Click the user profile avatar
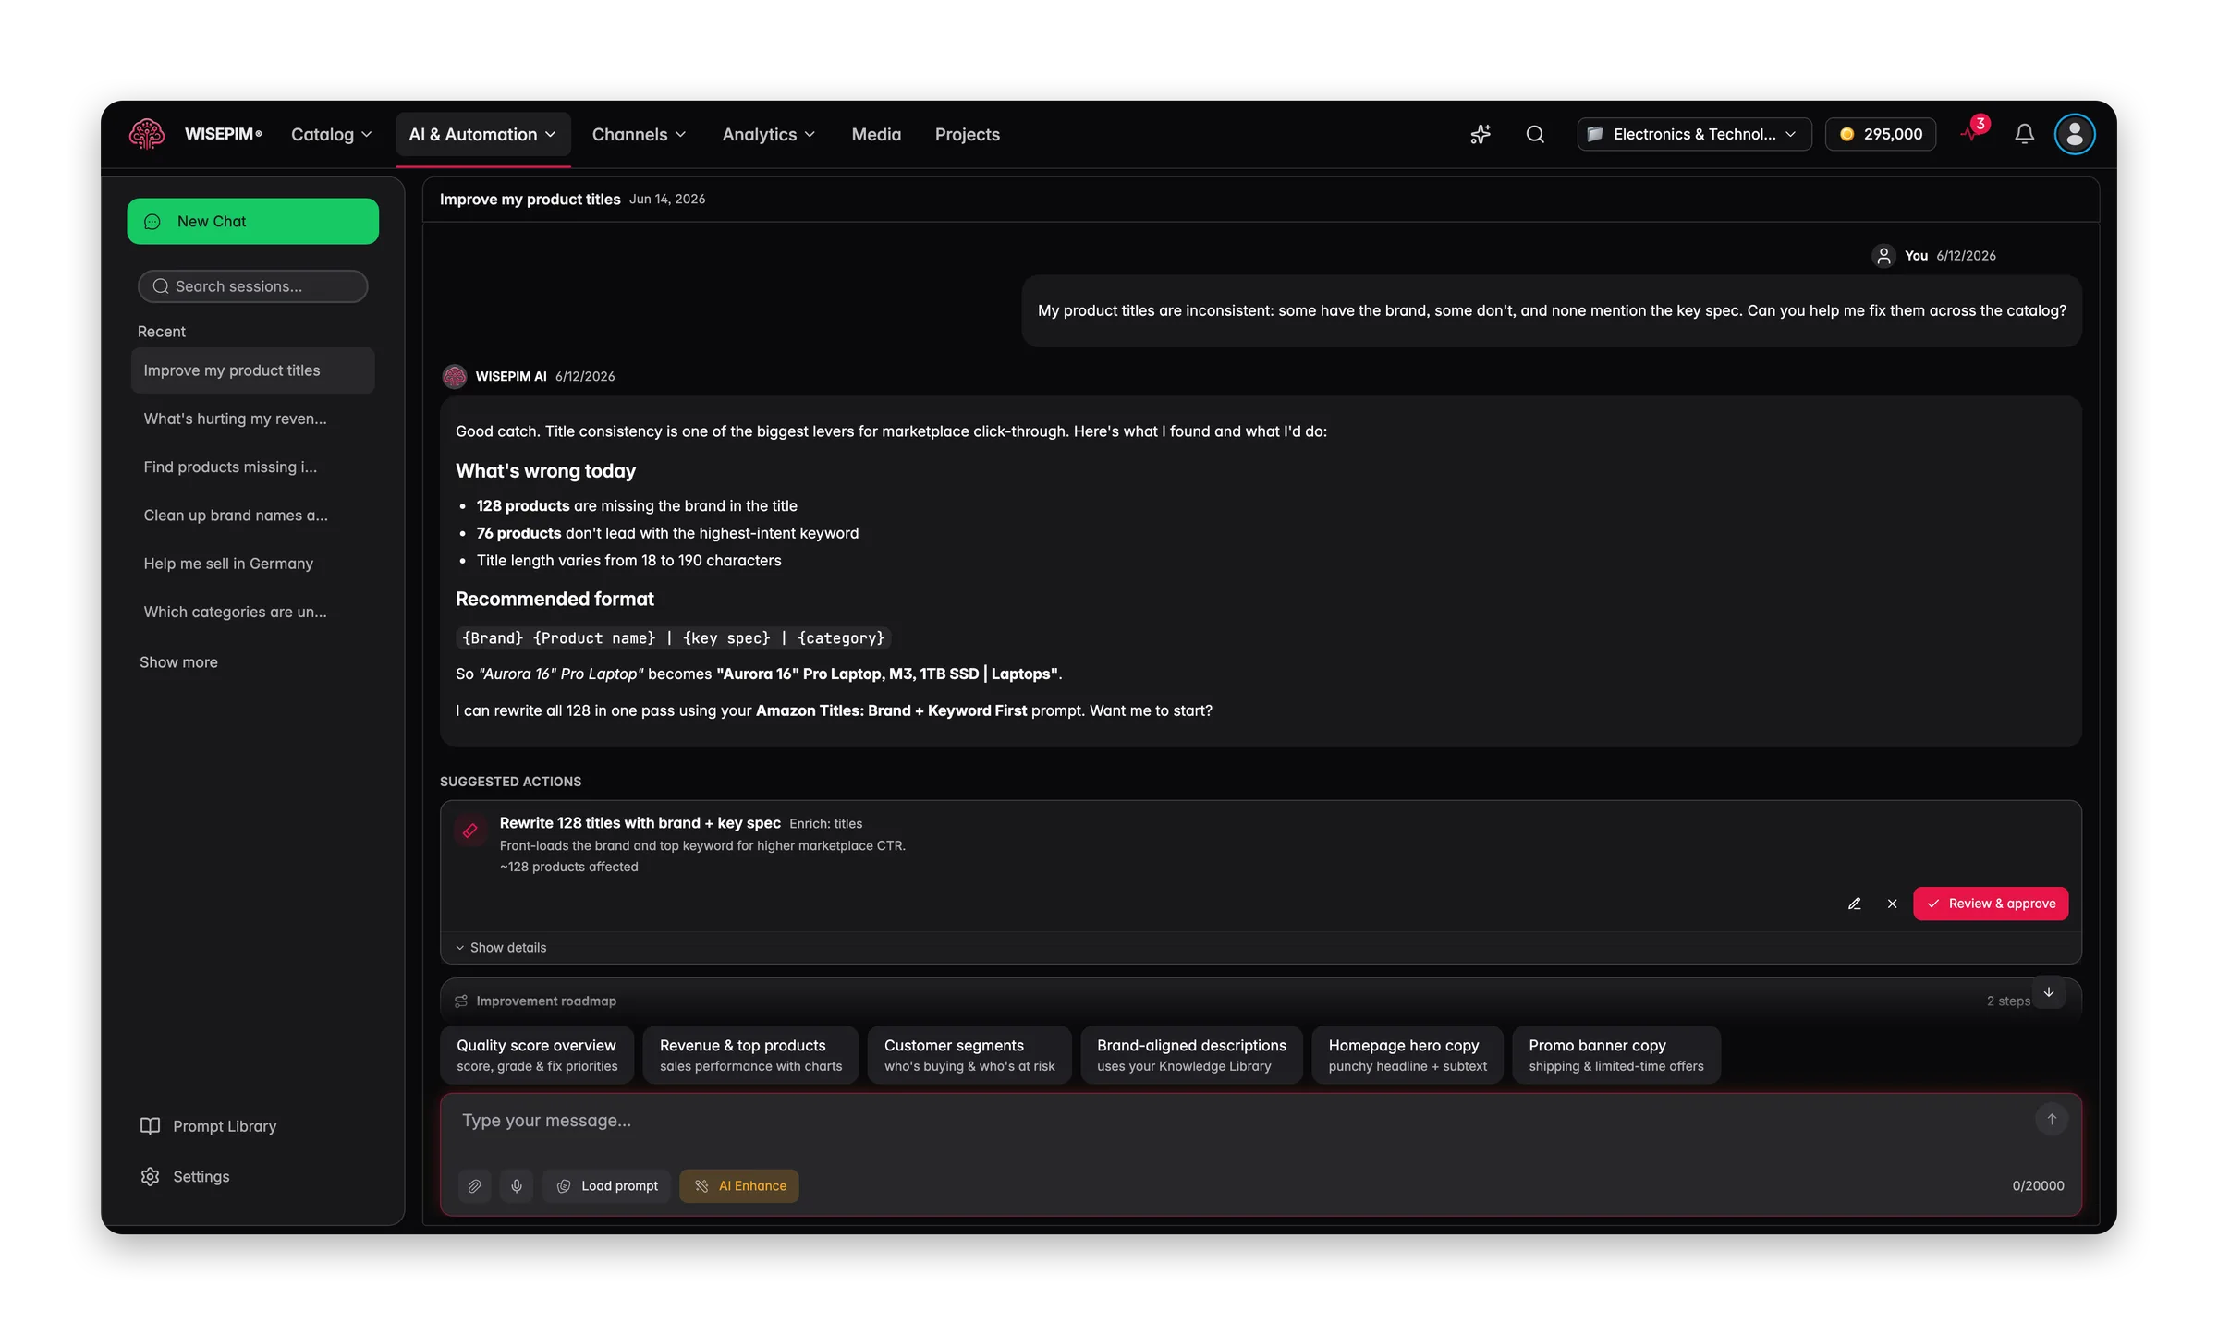This screenshot has width=2218, height=1335. click(2075, 134)
